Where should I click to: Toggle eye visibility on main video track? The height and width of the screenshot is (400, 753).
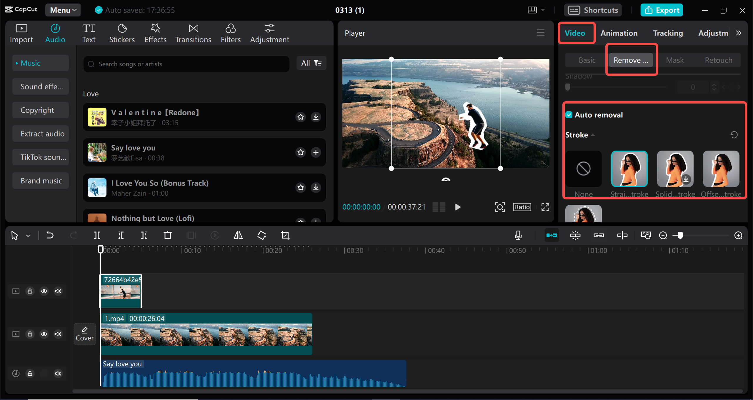click(44, 334)
